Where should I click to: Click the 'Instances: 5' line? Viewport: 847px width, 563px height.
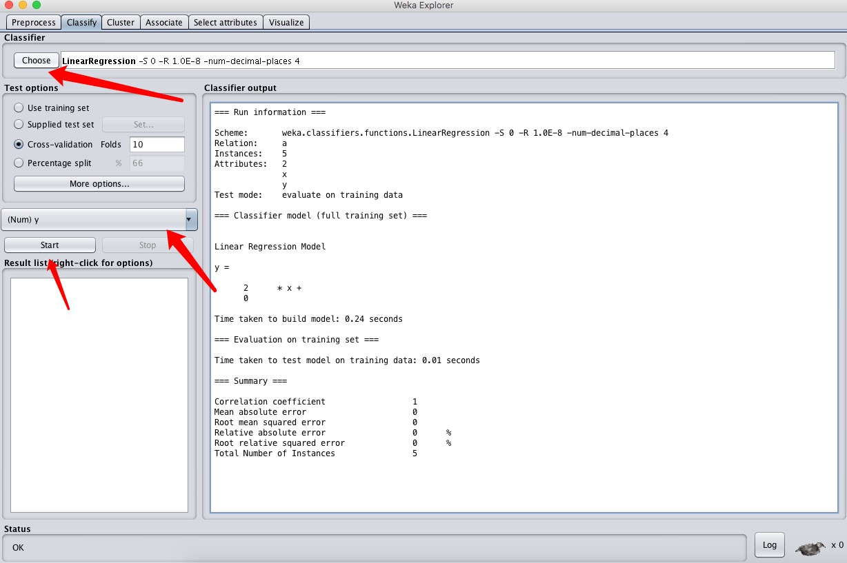250,154
